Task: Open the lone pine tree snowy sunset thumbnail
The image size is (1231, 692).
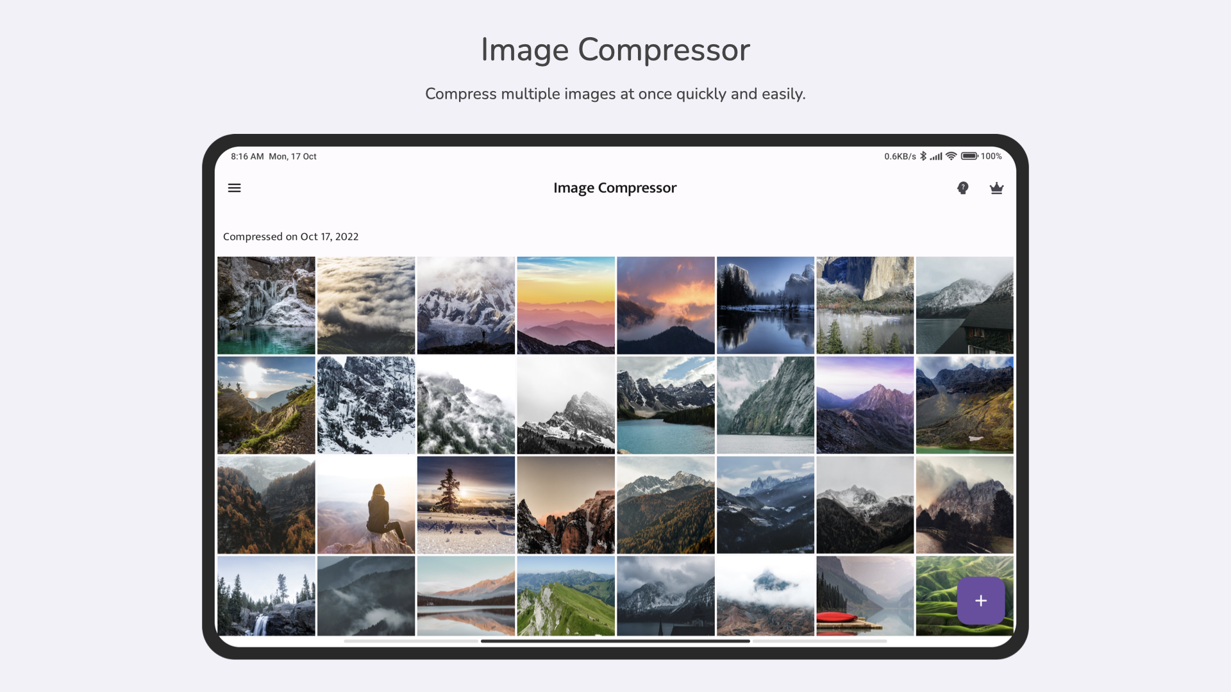Action: [466, 505]
